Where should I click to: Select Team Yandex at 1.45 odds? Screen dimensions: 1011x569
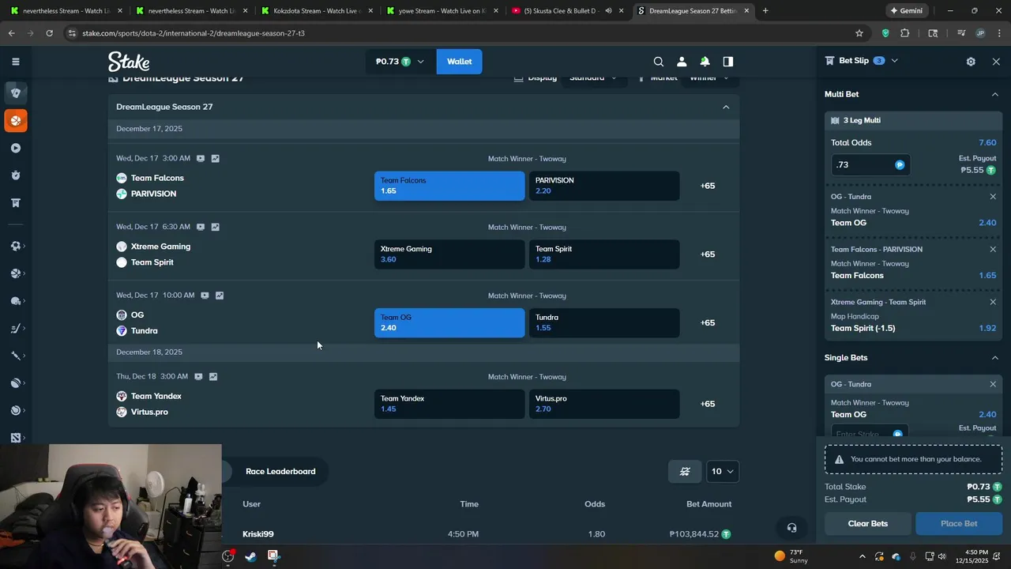(x=449, y=404)
